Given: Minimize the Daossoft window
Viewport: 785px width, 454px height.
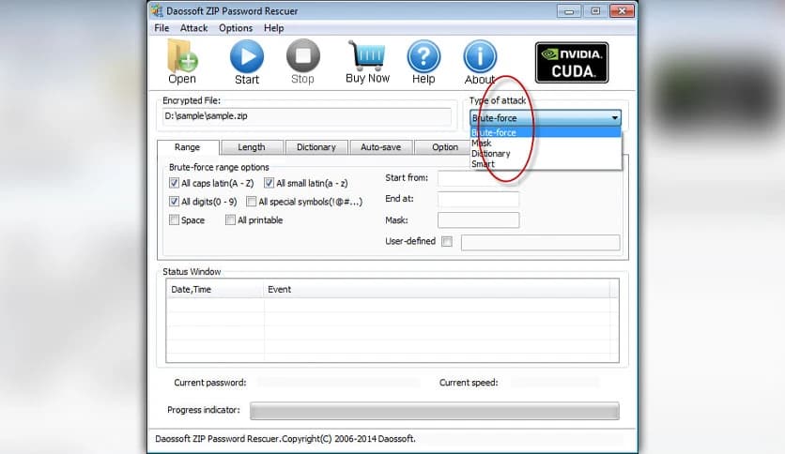Looking at the screenshot, I should click(569, 11).
